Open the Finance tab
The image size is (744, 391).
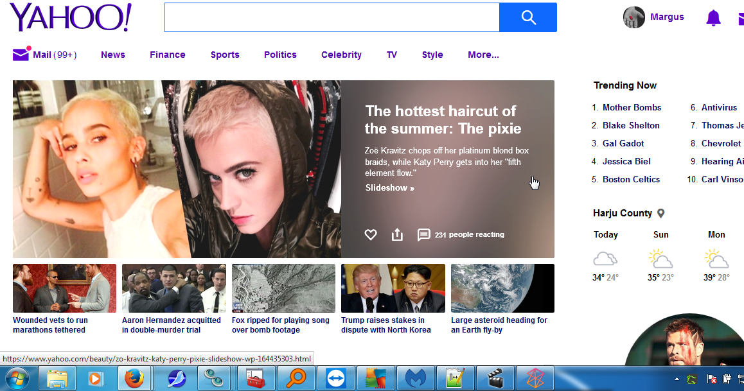pos(168,55)
